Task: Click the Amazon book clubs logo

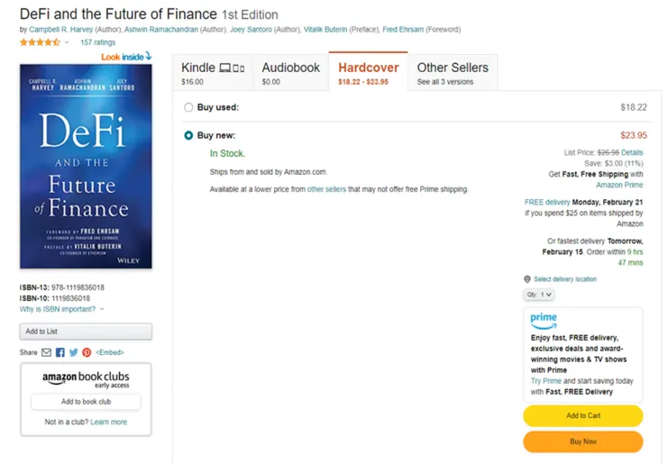Action: pos(86,379)
